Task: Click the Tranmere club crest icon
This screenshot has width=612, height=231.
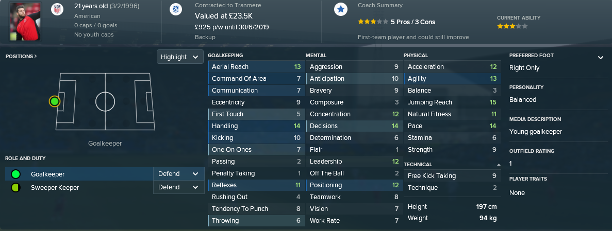Action: point(176,9)
